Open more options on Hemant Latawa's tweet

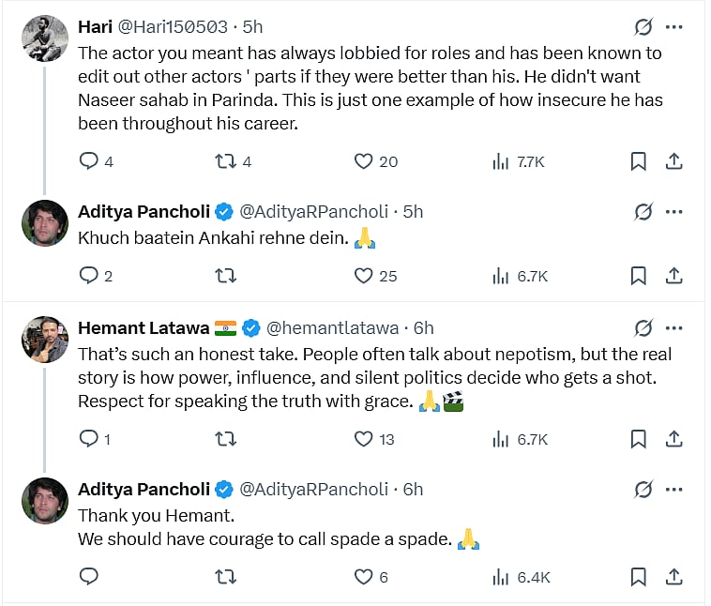[673, 328]
